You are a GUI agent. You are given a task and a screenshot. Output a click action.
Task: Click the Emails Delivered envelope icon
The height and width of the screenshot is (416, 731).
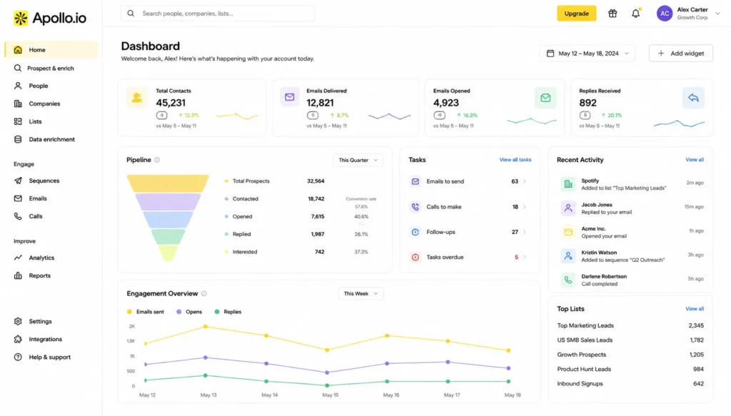tap(290, 97)
